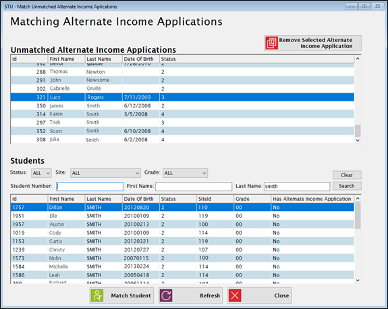The image size is (388, 309).
Task: Click the purple Refresh arrow icon
Action: (166, 295)
